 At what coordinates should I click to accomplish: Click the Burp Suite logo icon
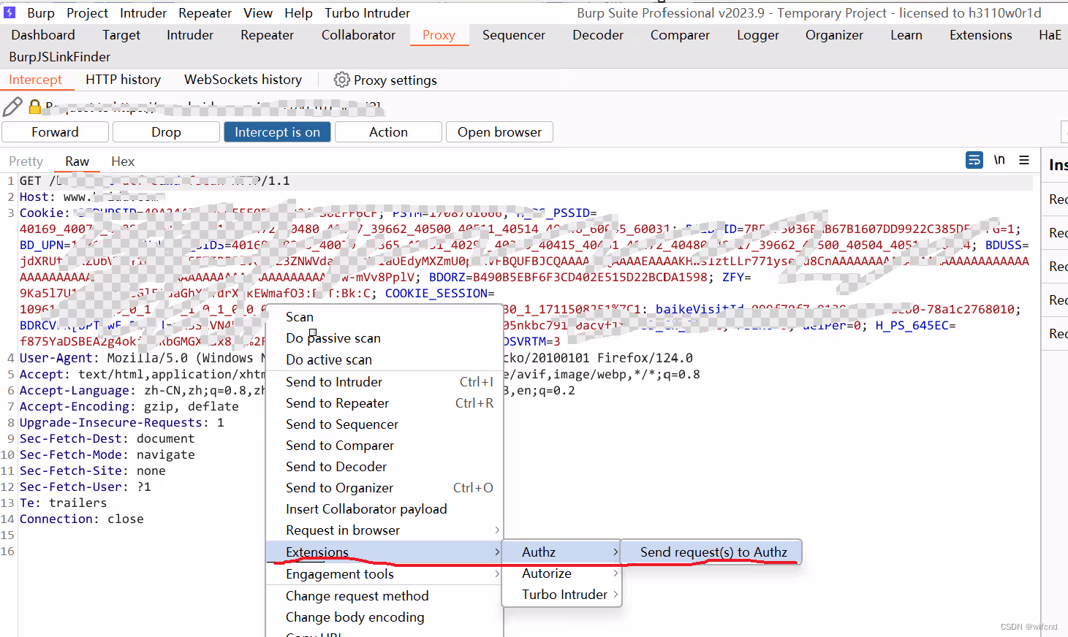click(x=10, y=12)
